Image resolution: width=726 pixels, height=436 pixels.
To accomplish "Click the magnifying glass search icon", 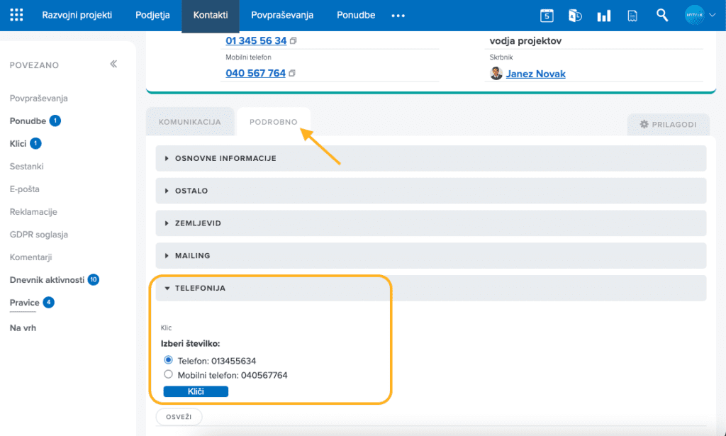I will pyautogui.click(x=662, y=15).
